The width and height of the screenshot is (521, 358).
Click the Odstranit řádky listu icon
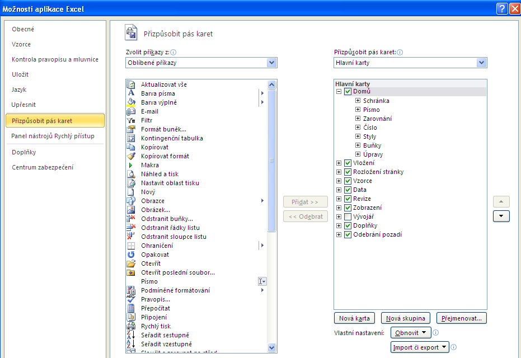coord(131,228)
